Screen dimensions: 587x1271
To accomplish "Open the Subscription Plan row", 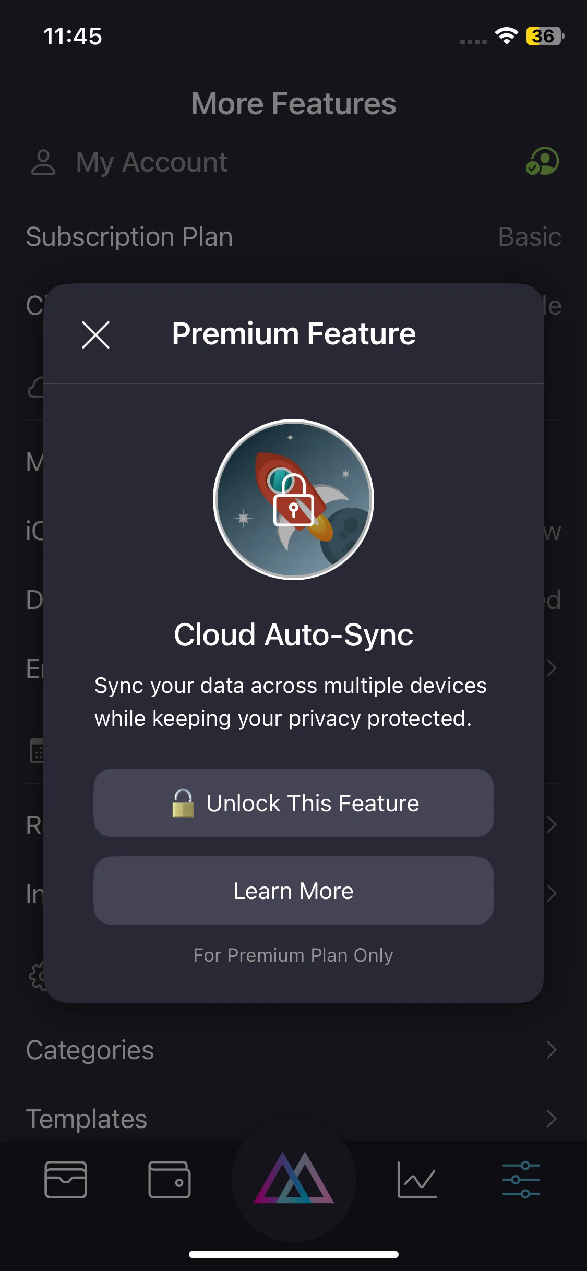I will (129, 237).
